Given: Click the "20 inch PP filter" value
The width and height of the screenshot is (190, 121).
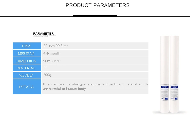Looking at the screenshot, I should tap(55, 46).
